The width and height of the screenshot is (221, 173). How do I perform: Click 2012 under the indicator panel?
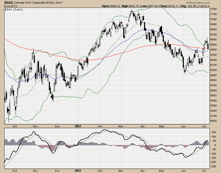pyautogui.click(x=78, y=171)
